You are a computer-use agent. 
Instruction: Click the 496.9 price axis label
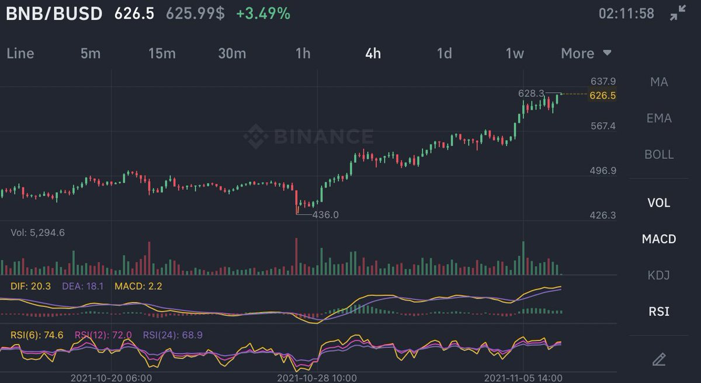pyautogui.click(x=603, y=171)
